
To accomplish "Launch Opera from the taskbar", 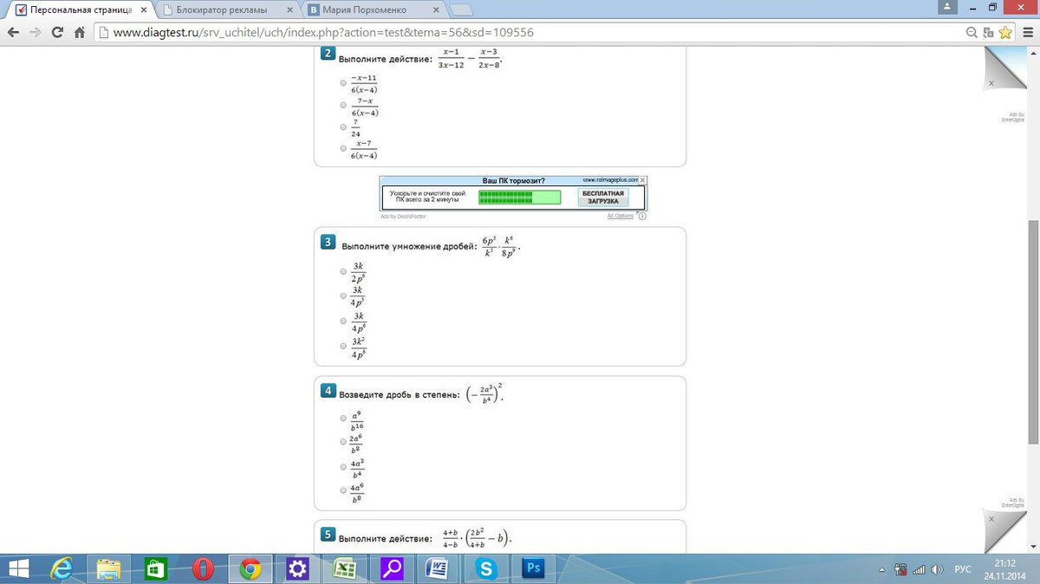I will point(204,568).
